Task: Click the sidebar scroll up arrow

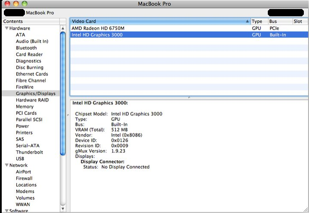Action: tap(63, 28)
